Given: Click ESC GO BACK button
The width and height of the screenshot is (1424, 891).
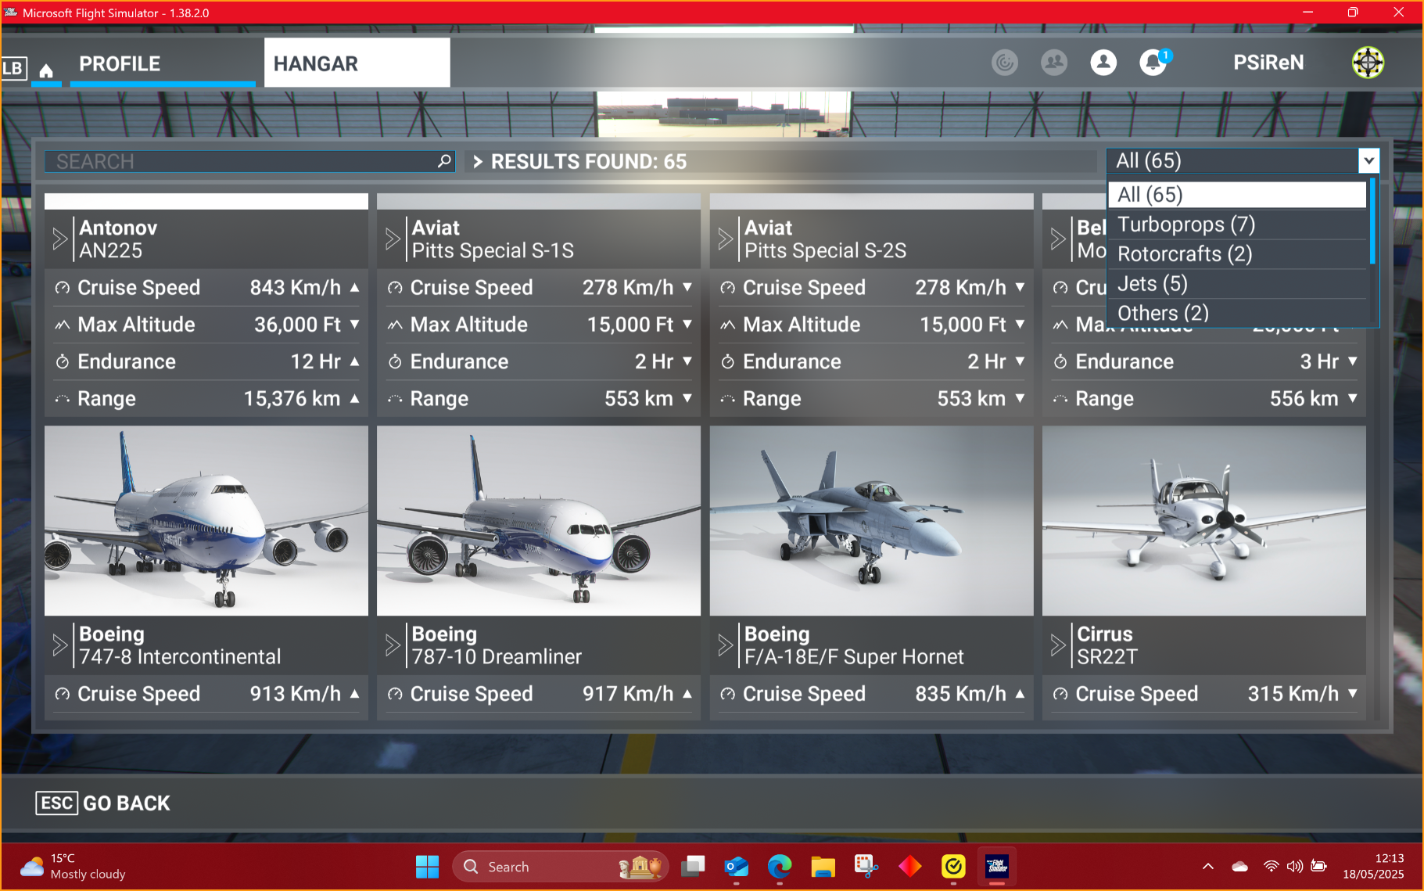Looking at the screenshot, I should click(x=103, y=803).
